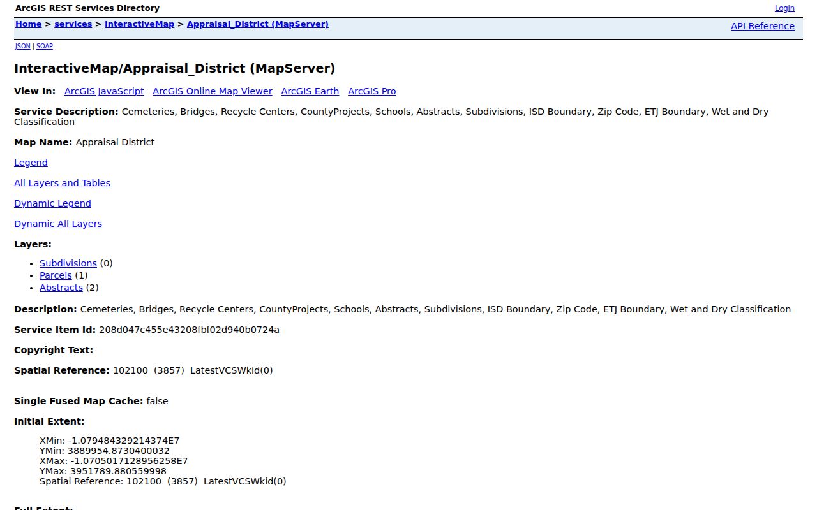Viewport: 817px width, 510px height.
Task: Click the ArcGIS REST Services Directory title
Action: coord(87,8)
